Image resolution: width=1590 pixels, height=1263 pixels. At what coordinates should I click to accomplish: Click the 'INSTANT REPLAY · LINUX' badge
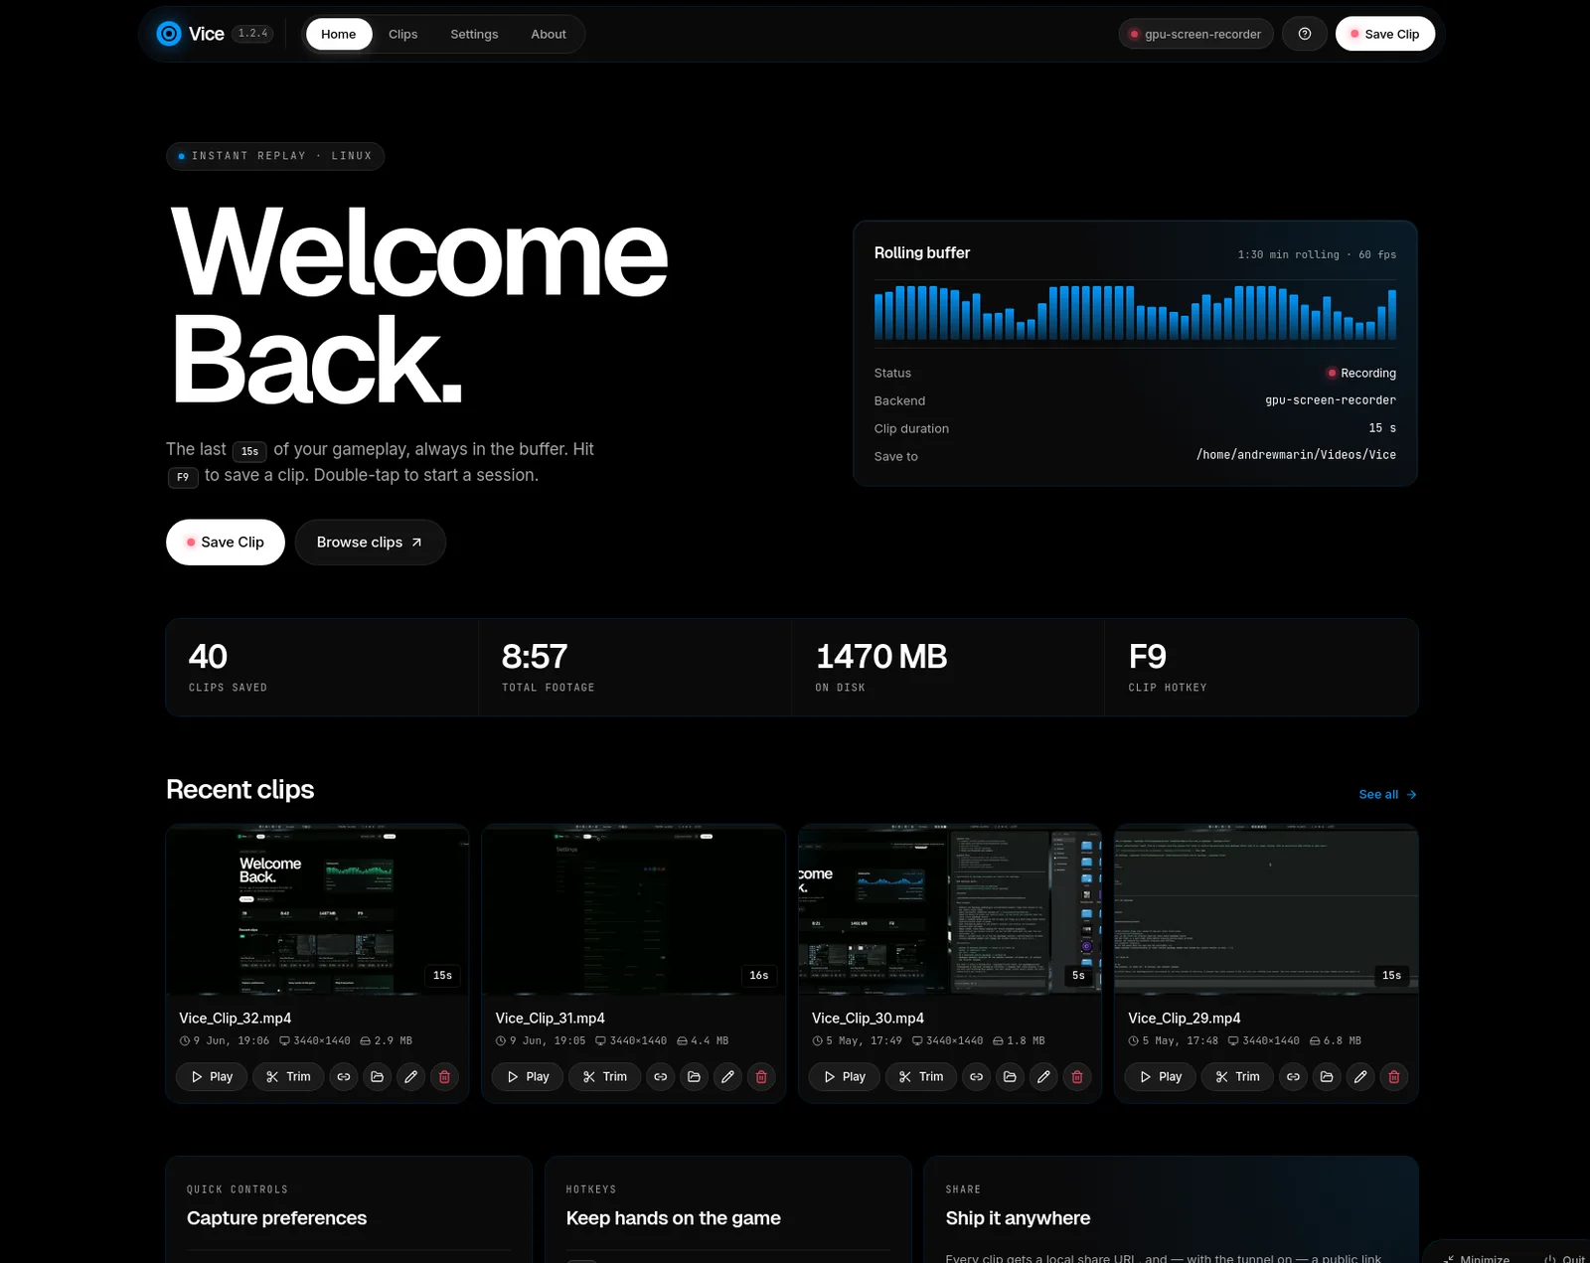275,156
